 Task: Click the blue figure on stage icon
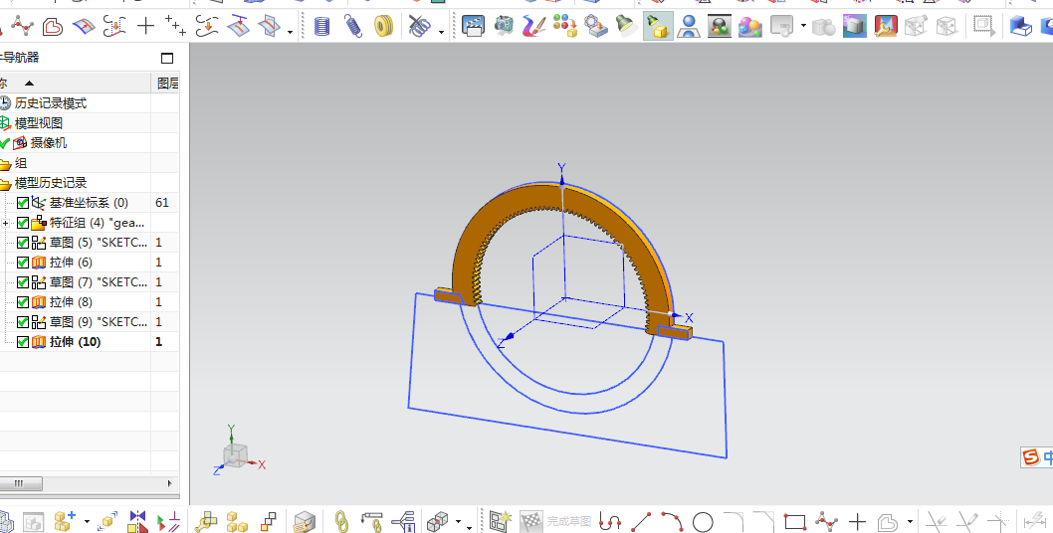point(689,26)
